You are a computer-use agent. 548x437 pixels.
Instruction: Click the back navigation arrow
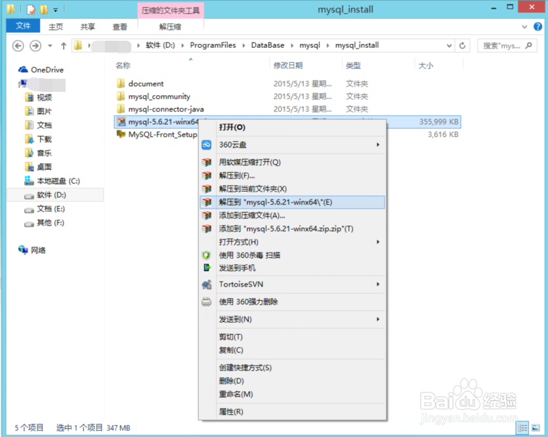(x=18, y=45)
